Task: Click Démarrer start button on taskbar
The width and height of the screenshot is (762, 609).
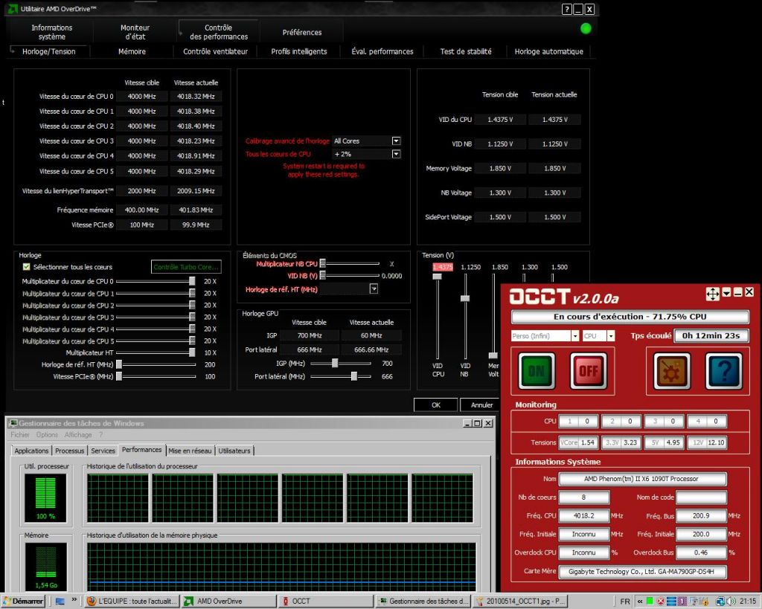Action: click(23, 602)
